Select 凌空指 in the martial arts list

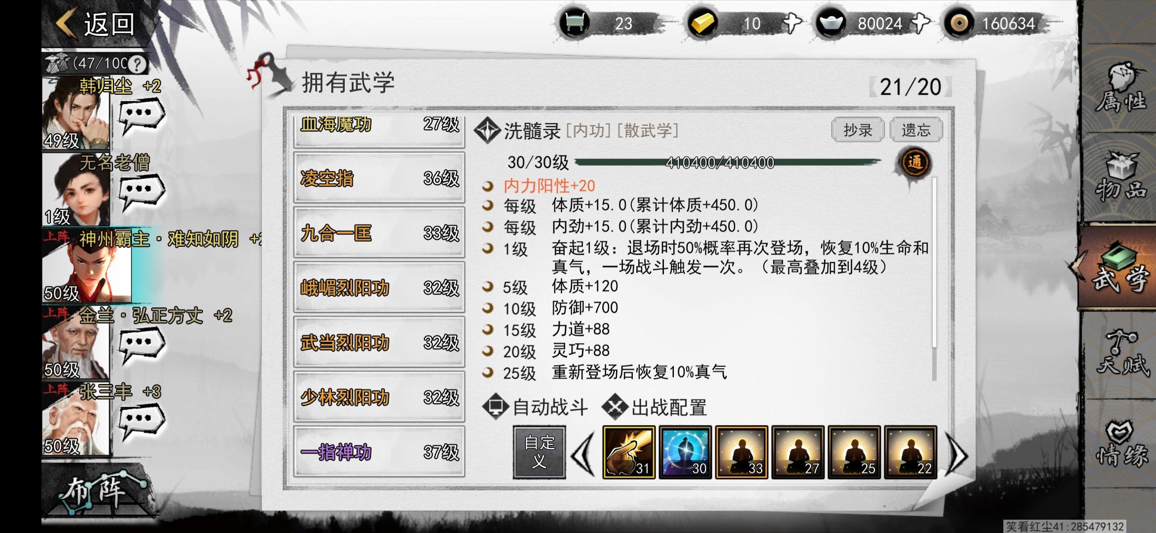379,178
